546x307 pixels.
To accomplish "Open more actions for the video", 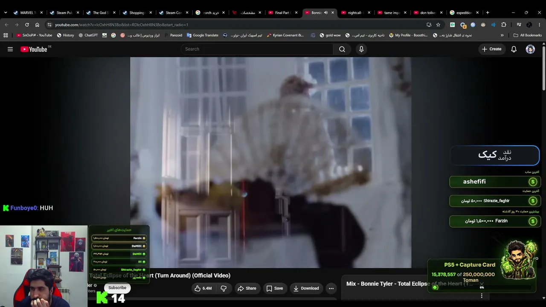I will coord(331,288).
